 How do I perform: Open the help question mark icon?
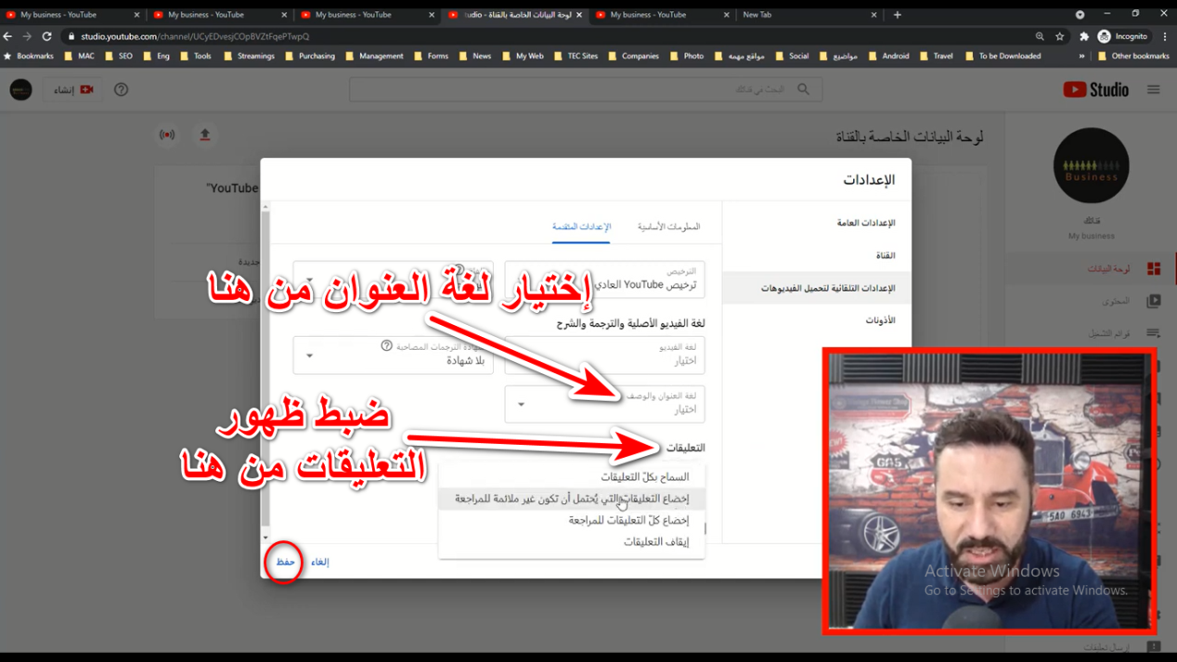pyautogui.click(x=121, y=90)
